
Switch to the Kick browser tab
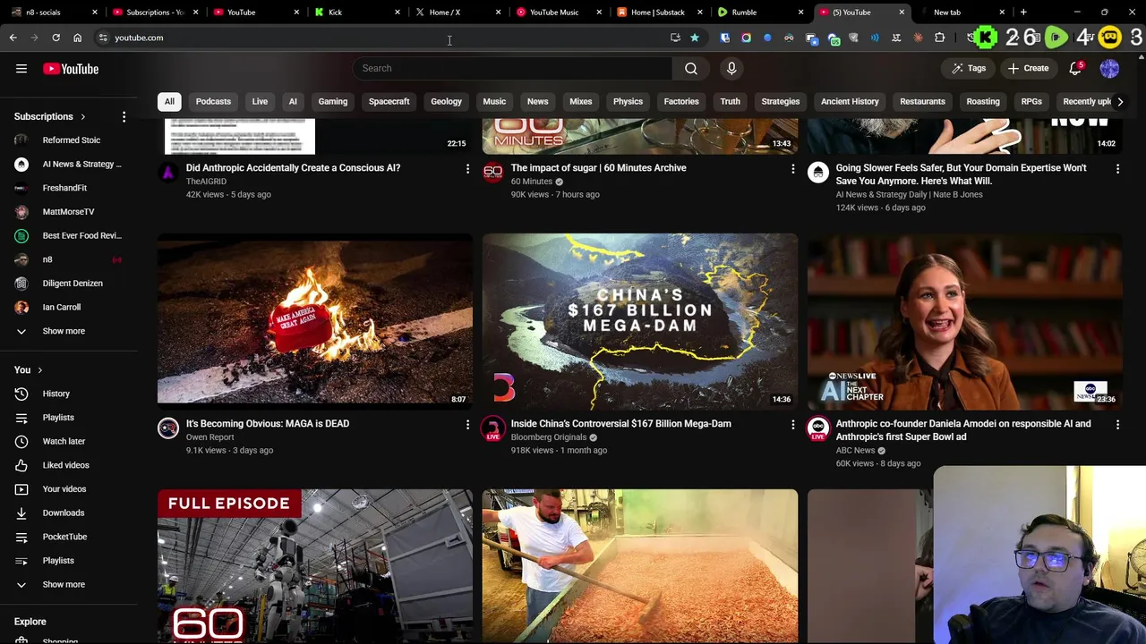pyautogui.click(x=356, y=13)
